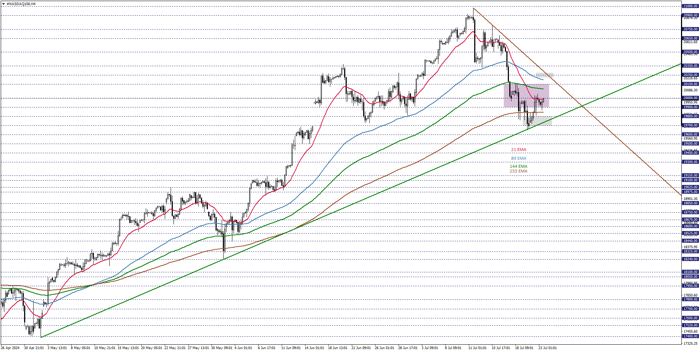This screenshot has width=700, height=352.
Task: Select the 18850.00 level price tag
Action: (690, 203)
